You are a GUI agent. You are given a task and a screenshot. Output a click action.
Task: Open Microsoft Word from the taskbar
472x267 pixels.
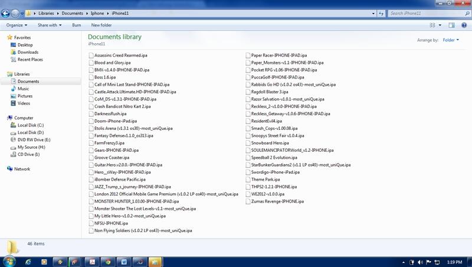click(124, 262)
